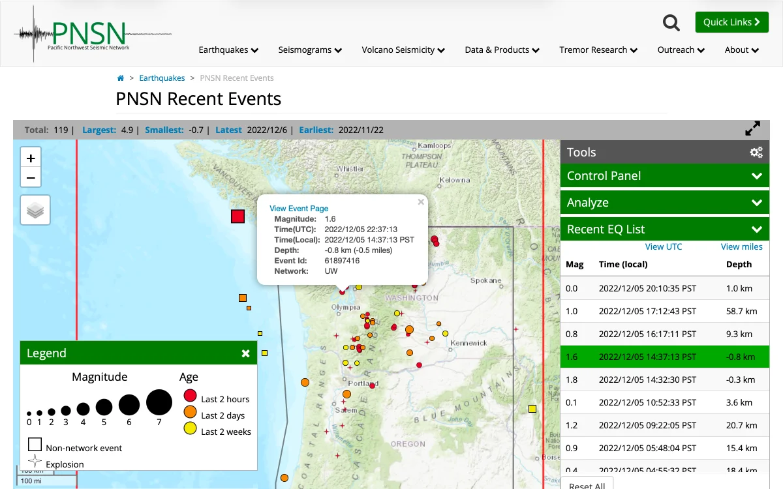Click the Latest stat link

[x=228, y=130]
